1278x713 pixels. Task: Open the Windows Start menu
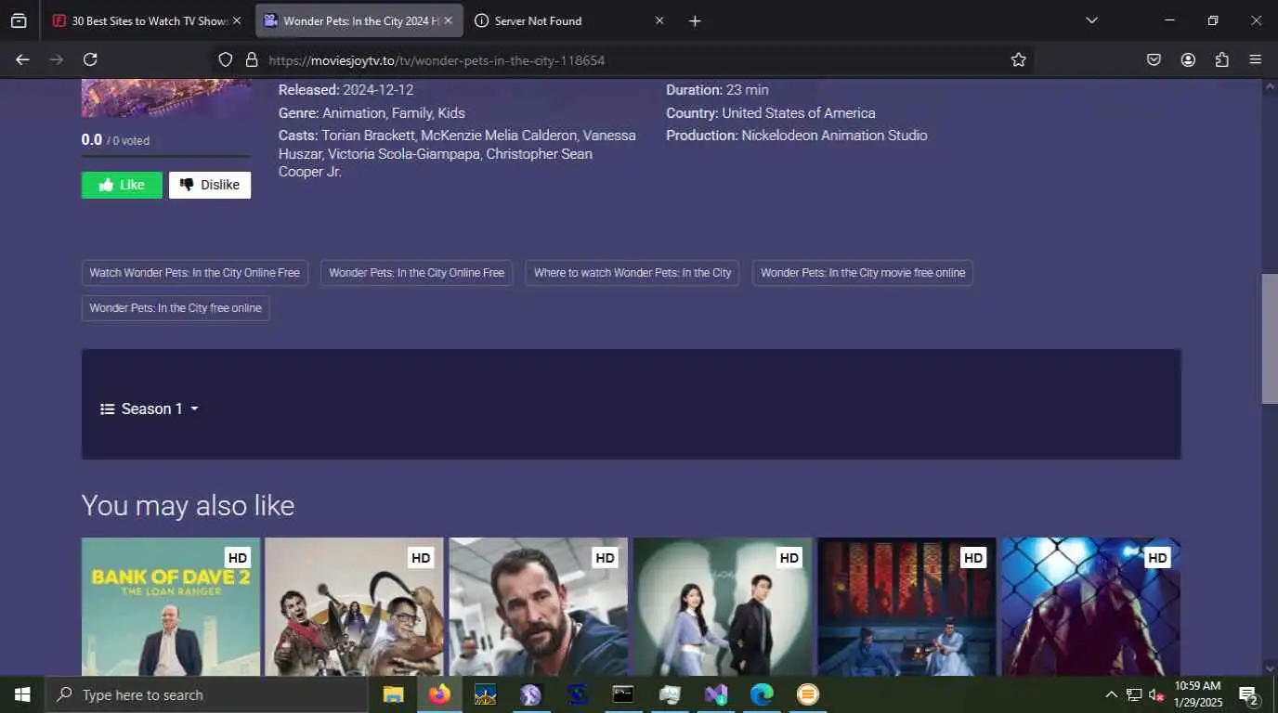[22, 694]
